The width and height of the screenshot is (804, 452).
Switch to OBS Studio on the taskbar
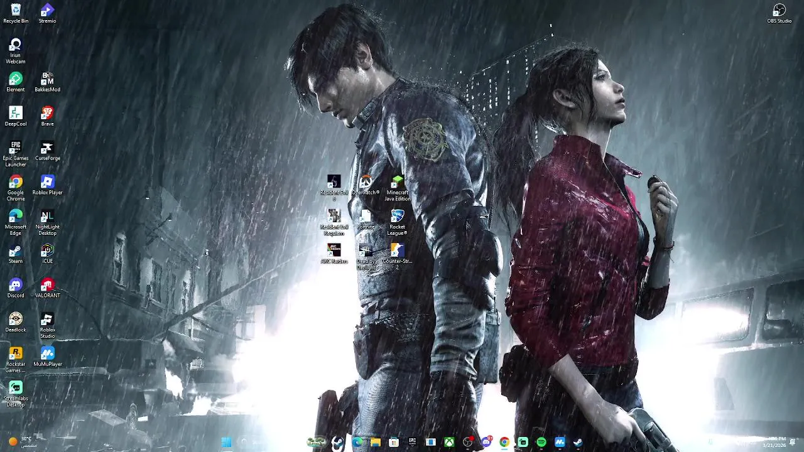(467, 443)
